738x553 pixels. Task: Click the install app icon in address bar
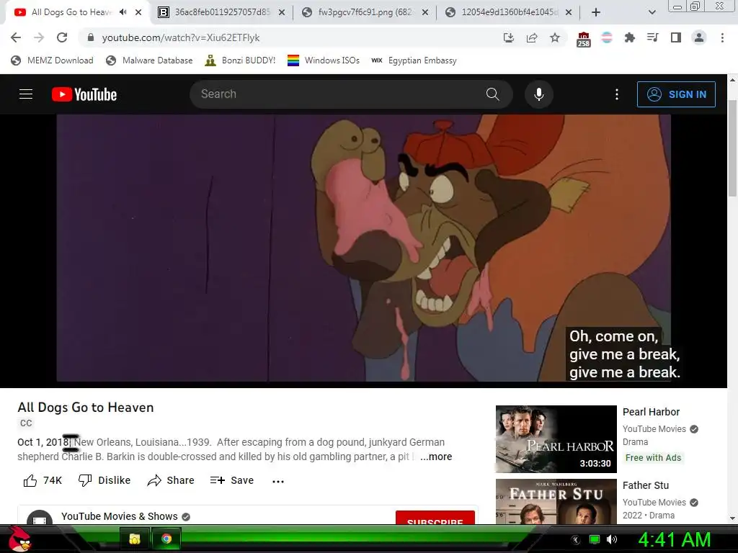pos(509,37)
